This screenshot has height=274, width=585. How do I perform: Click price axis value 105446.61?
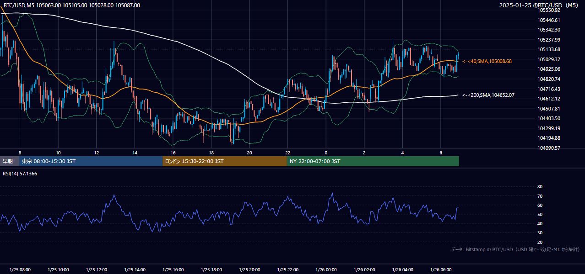549,20
